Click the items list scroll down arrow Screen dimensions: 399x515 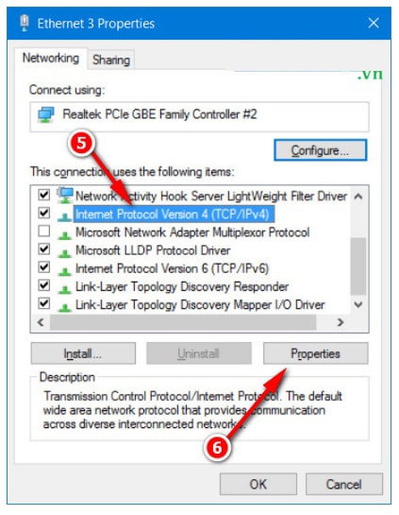(358, 304)
